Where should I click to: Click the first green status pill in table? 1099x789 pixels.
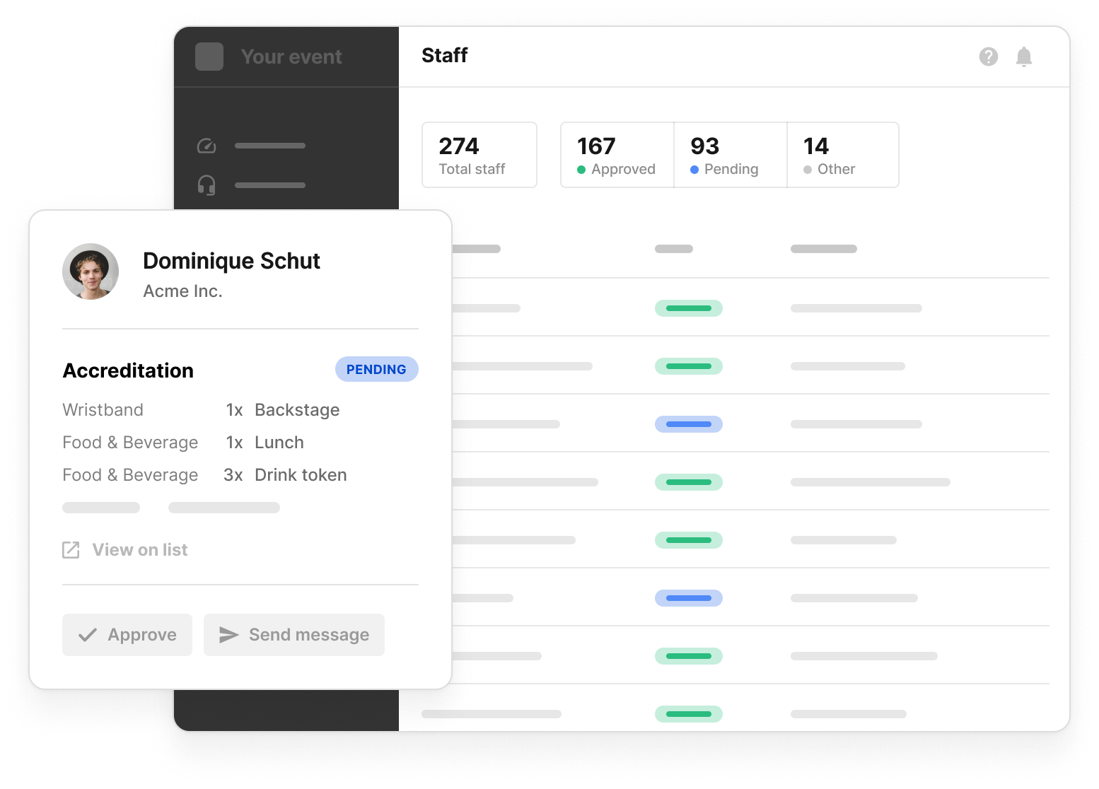(688, 308)
